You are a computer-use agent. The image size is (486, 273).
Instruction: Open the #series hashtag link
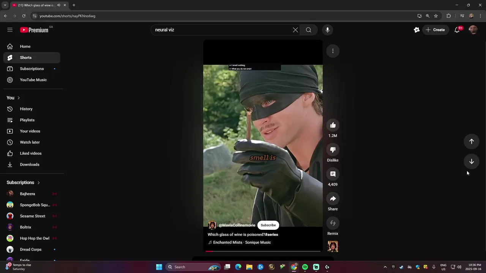271,235
